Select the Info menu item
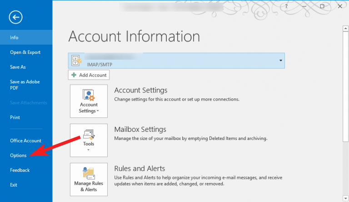The height and width of the screenshot is (202, 349). (x=26, y=38)
